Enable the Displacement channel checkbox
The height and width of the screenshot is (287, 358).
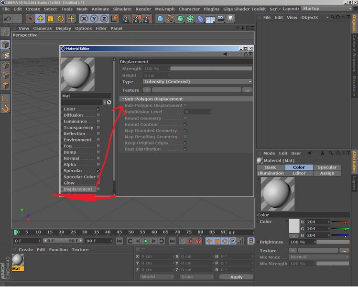[x=98, y=189]
